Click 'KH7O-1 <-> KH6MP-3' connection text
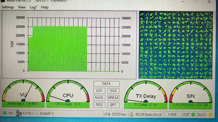The image size is (218, 122). point(38,114)
